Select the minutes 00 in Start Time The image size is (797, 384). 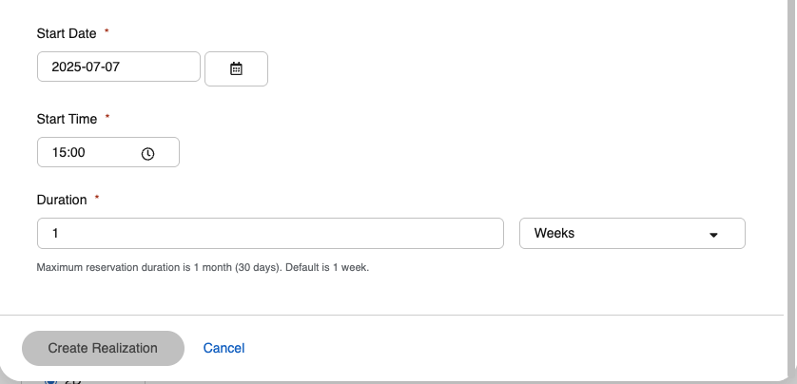point(77,153)
